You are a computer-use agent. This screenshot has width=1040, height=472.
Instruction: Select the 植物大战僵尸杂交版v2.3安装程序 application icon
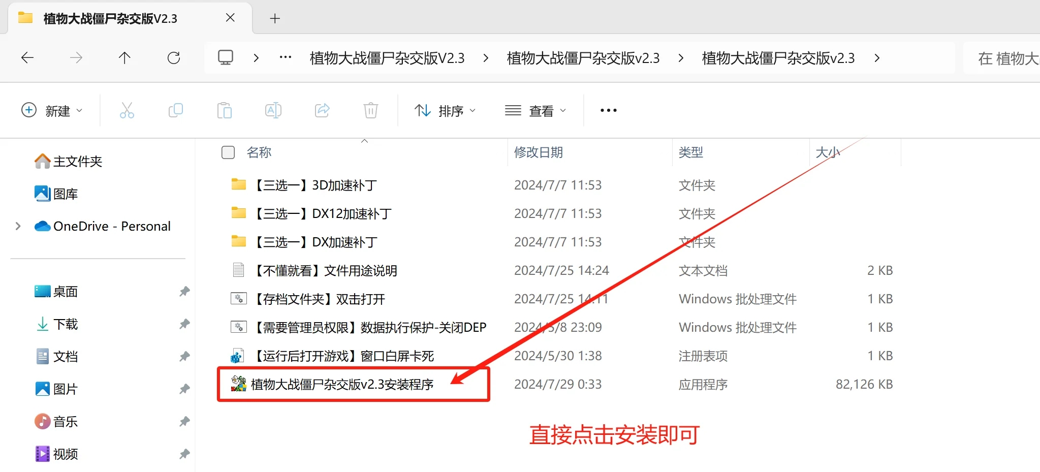click(239, 384)
